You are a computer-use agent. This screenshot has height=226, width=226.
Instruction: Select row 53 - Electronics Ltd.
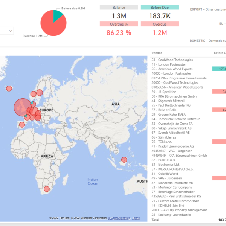(x=165, y=165)
